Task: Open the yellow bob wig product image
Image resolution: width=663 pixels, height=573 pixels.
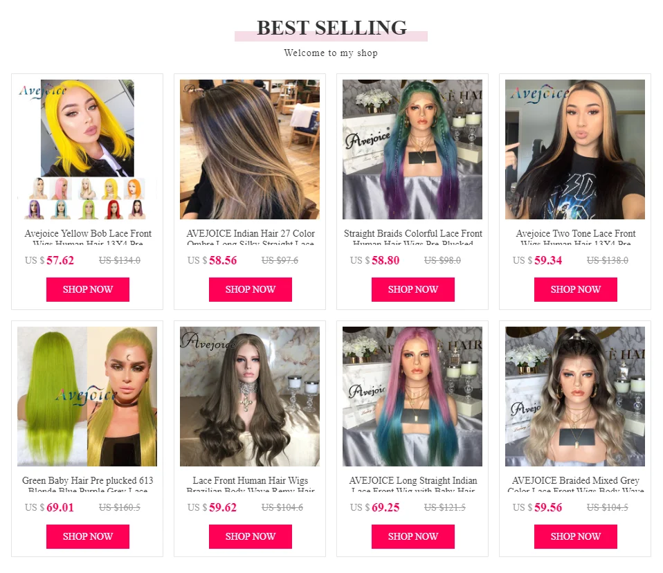Action: [x=87, y=149]
